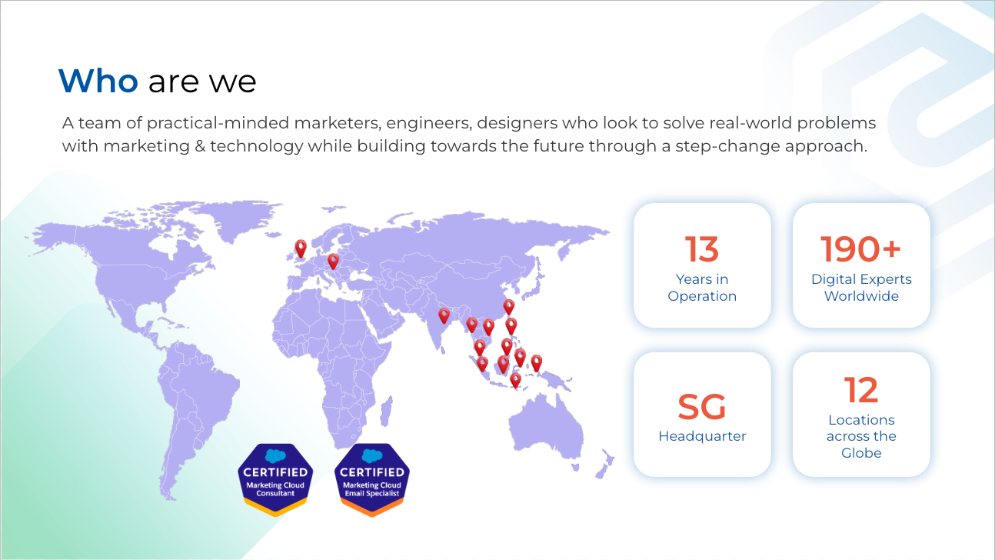Viewport: 995px width, 560px height.
Task: Click the easternmost pin near Papua
Action: (536, 362)
